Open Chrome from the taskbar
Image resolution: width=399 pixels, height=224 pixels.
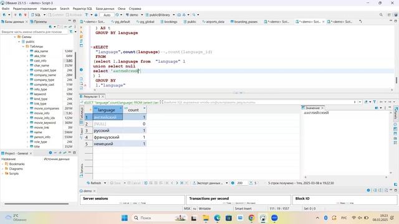coord(251,218)
